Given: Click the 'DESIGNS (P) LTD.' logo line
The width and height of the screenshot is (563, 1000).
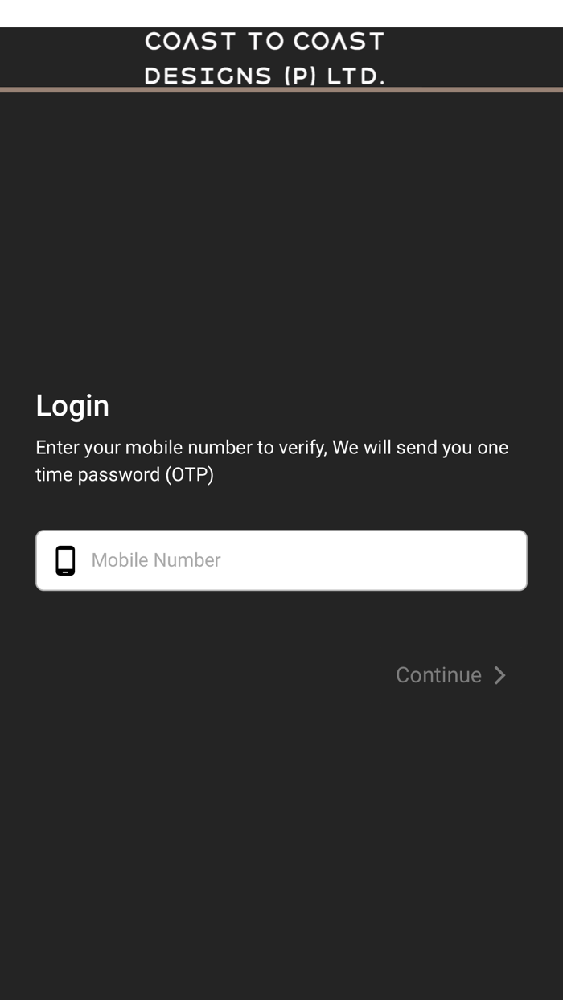Looking at the screenshot, I should [x=265, y=76].
